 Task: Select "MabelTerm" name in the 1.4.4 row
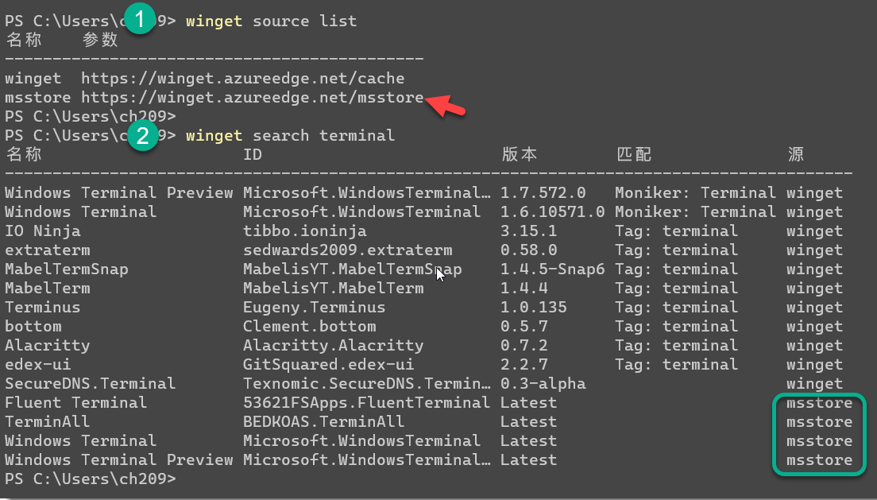(x=48, y=289)
